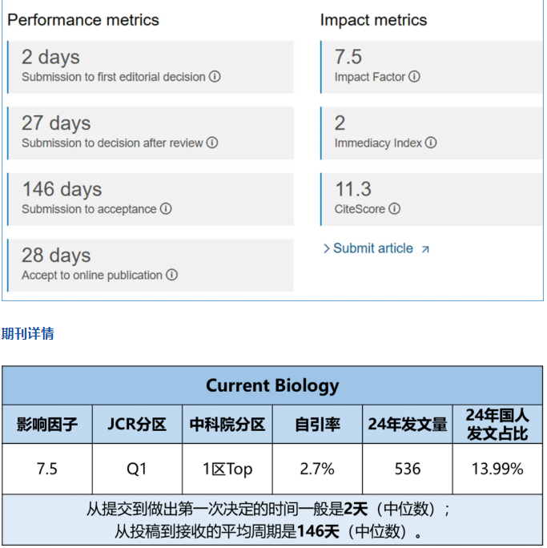The width and height of the screenshot is (547, 548).
Task: Click info icon next to Submission to decision after review
Action: (x=212, y=143)
